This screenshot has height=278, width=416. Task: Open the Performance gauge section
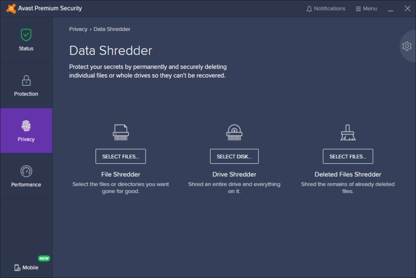tap(26, 176)
